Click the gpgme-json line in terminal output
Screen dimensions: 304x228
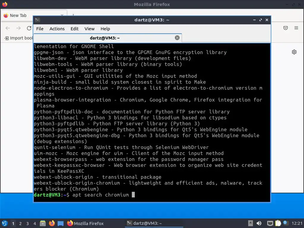pos(130,52)
